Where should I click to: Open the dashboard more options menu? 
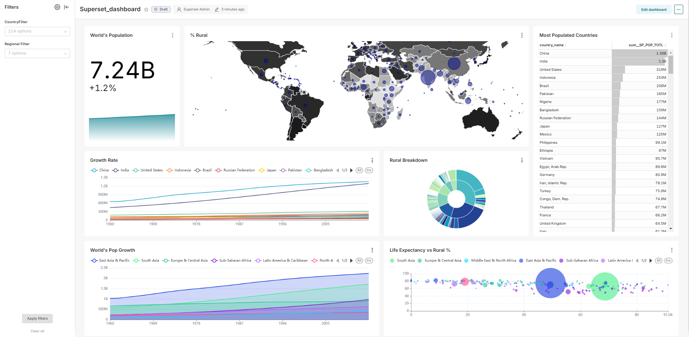tap(679, 10)
